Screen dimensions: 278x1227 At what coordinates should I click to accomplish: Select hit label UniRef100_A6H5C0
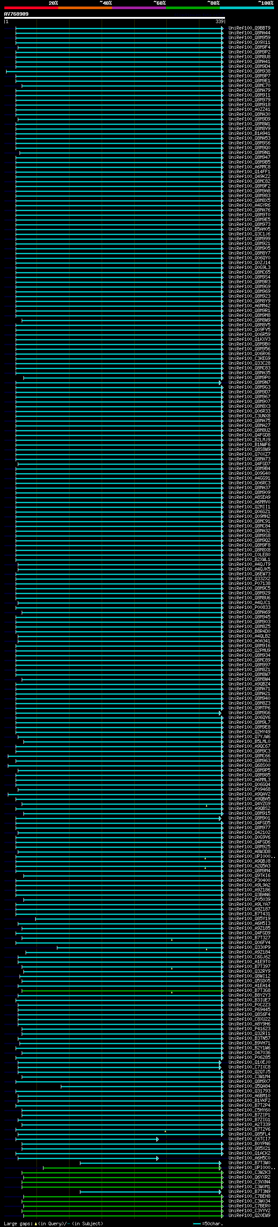coord(249,1158)
